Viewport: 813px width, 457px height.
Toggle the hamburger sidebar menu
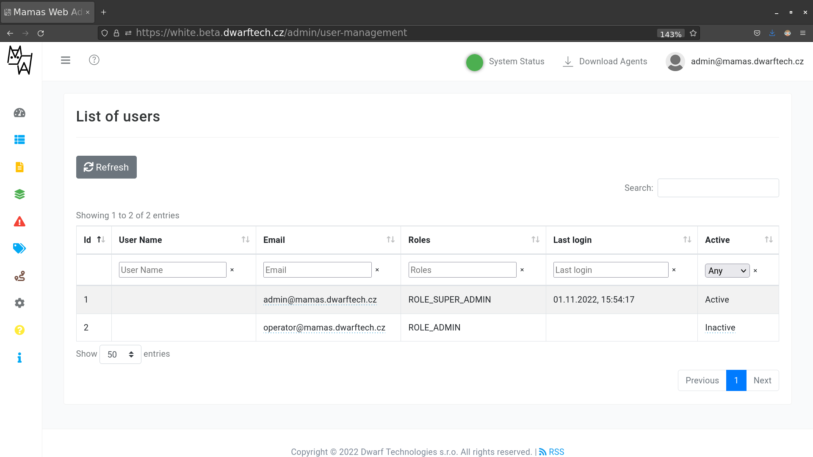[x=65, y=60]
